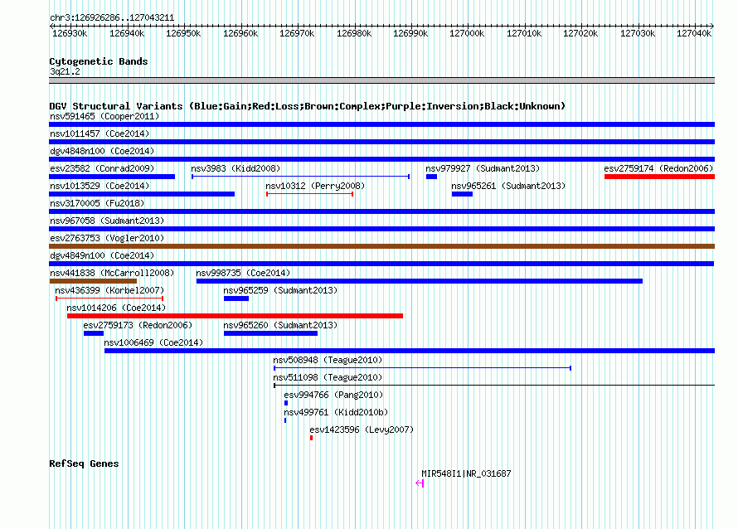The height and width of the screenshot is (529, 738).
Task: Click the nsv591465 (Cooper2011) variant label
Action: click(104, 116)
